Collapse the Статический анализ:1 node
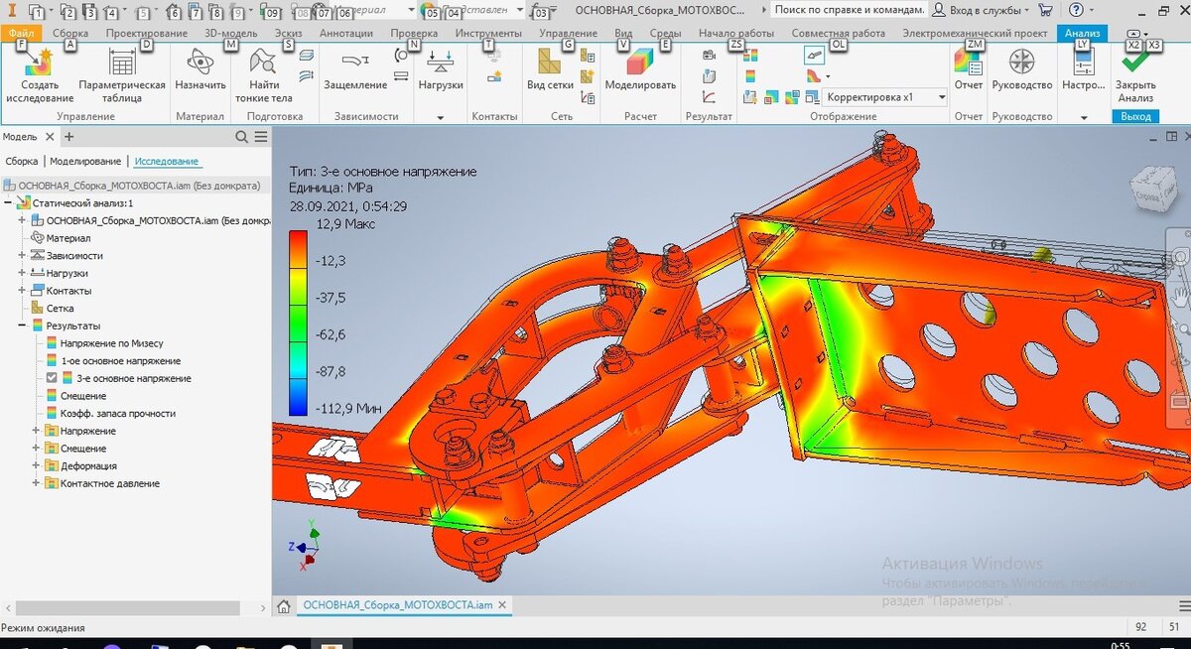The image size is (1191, 649). pyautogui.click(x=9, y=202)
